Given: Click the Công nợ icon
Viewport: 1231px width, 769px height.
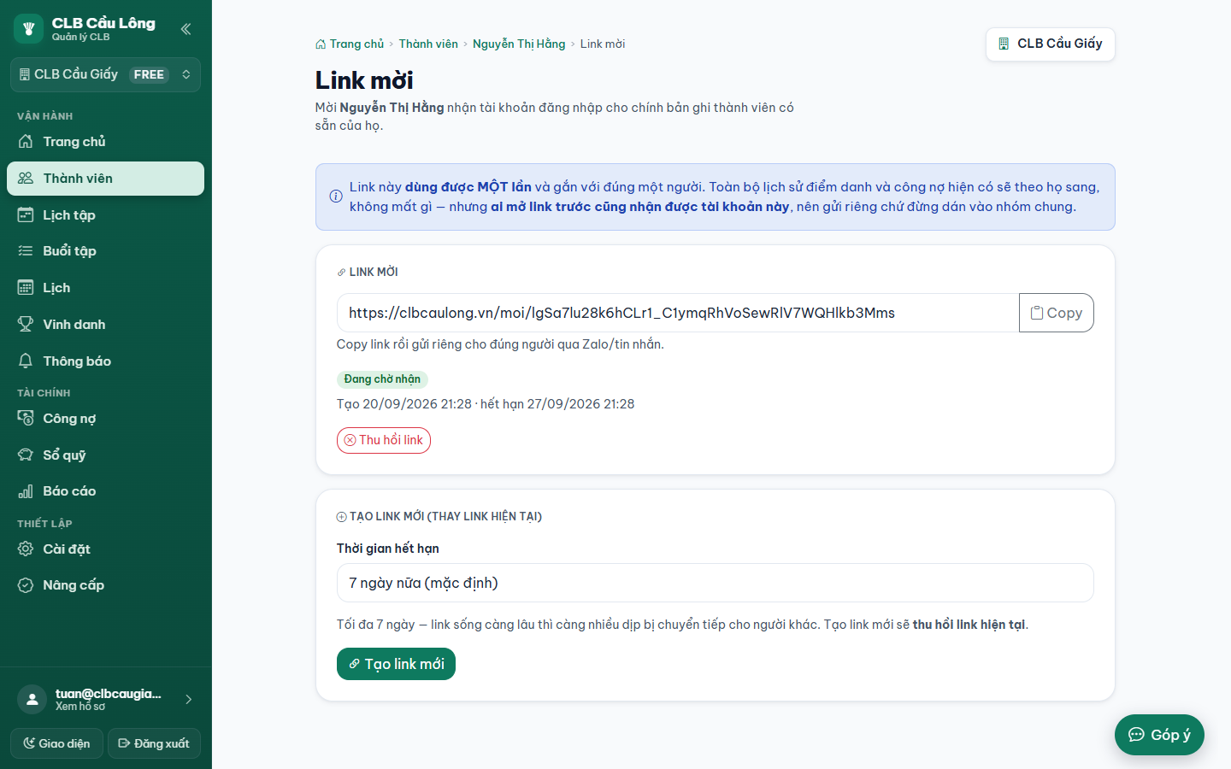Looking at the screenshot, I should tap(26, 419).
